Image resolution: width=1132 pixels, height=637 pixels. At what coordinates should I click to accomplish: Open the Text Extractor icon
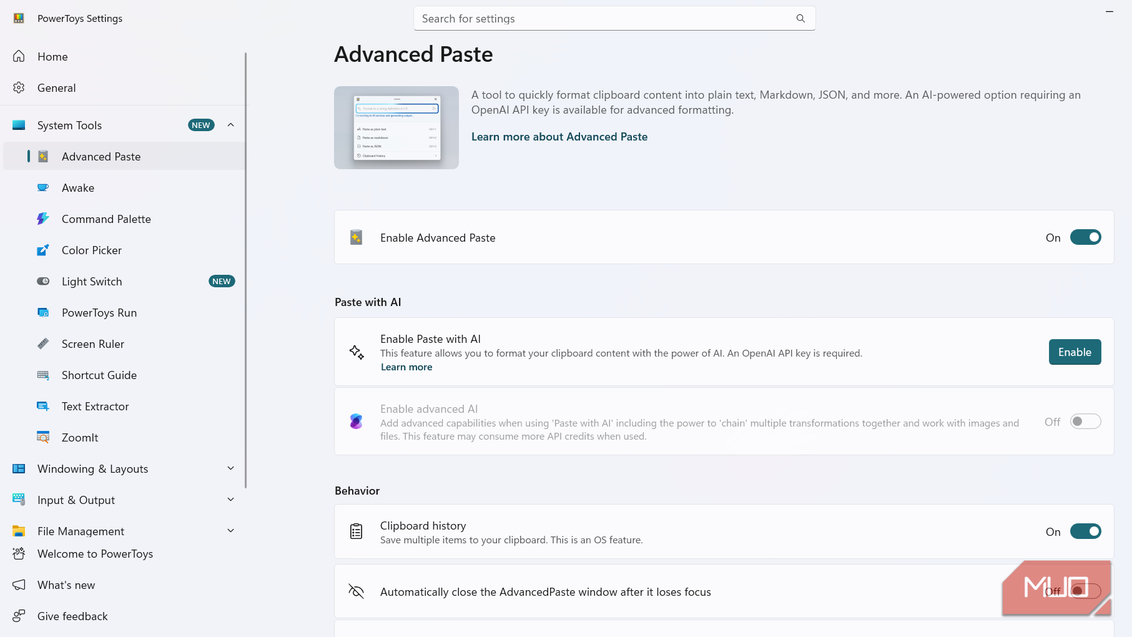[x=43, y=406]
